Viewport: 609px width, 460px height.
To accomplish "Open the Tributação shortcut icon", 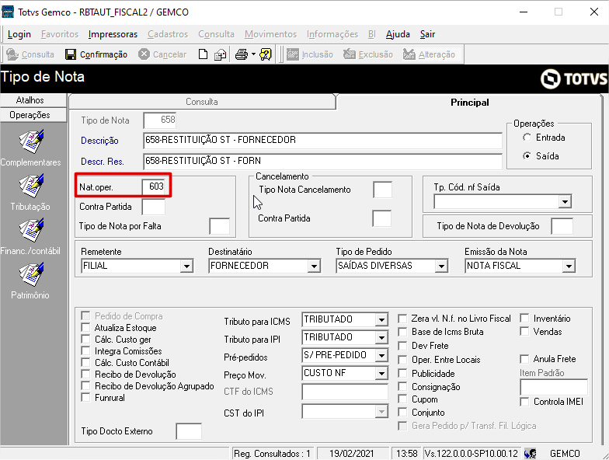I will pyautogui.click(x=31, y=186).
